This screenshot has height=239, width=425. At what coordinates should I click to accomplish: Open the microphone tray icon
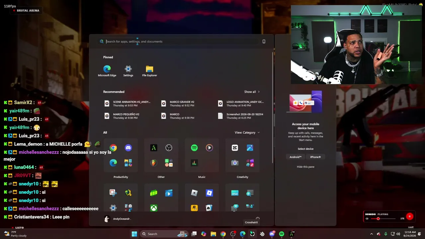point(385,234)
